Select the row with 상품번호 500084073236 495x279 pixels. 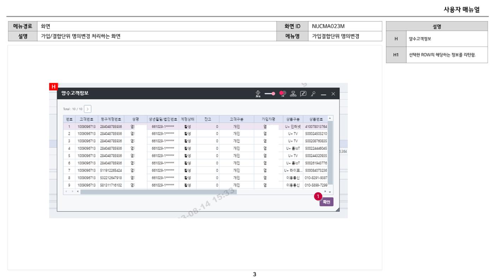(196, 170)
